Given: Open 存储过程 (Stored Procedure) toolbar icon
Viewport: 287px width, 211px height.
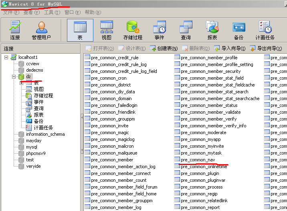Looking at the screenshot, I should (133, 30).
